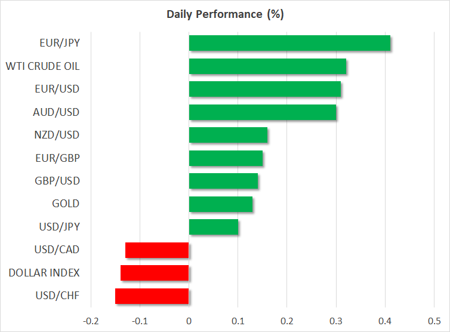The width and height of the screenshot is (450, 332).
Task: Click the AUD/USD bar
Action: pyautogui.click(x=263, y=112)
